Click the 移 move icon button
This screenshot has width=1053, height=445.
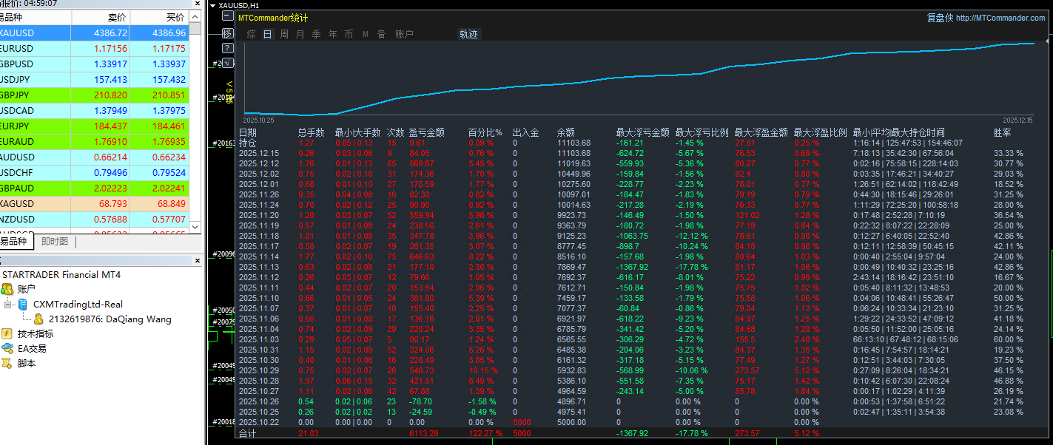[228, 33]
